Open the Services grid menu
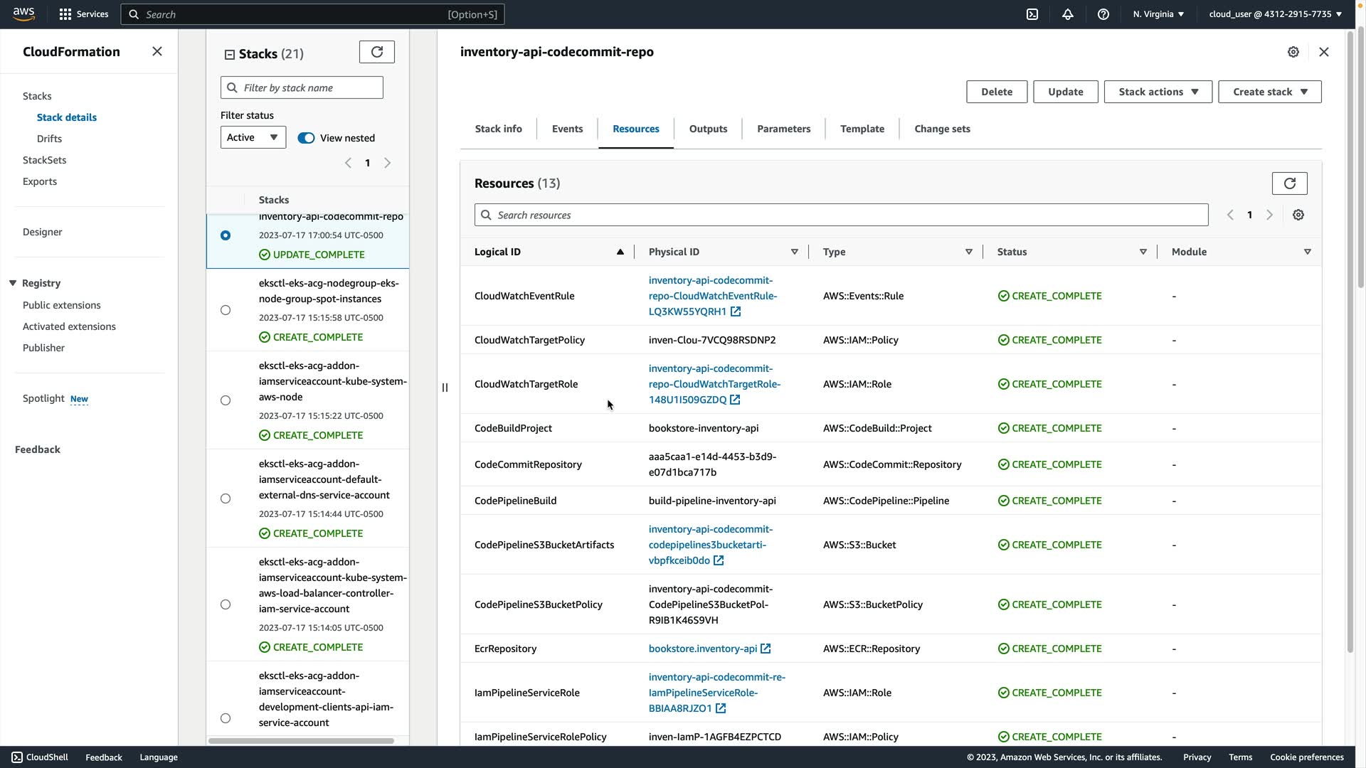Viewport: 1366px width, 768px height. [x=65, y=14]
